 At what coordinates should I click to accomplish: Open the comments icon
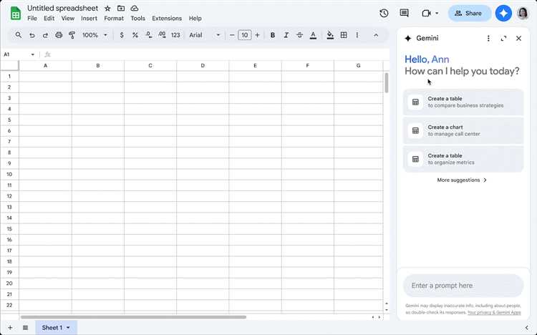click(404, 14)
